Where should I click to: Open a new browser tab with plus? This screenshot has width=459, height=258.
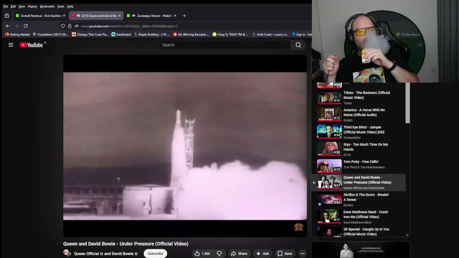(184, 16)
